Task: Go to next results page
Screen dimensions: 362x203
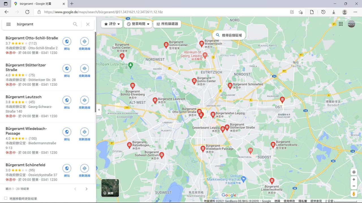Action: point(87,189)
